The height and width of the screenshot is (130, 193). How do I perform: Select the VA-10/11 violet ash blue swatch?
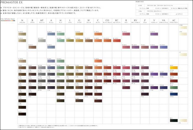point(163,47)
